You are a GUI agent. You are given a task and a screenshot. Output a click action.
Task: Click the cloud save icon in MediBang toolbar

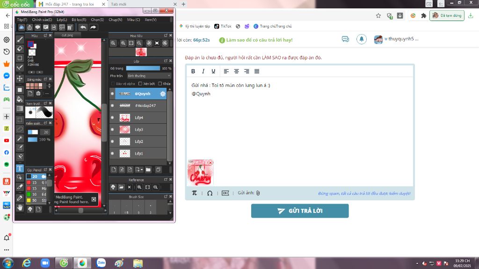pyautogui.click(x=22, y=27)
